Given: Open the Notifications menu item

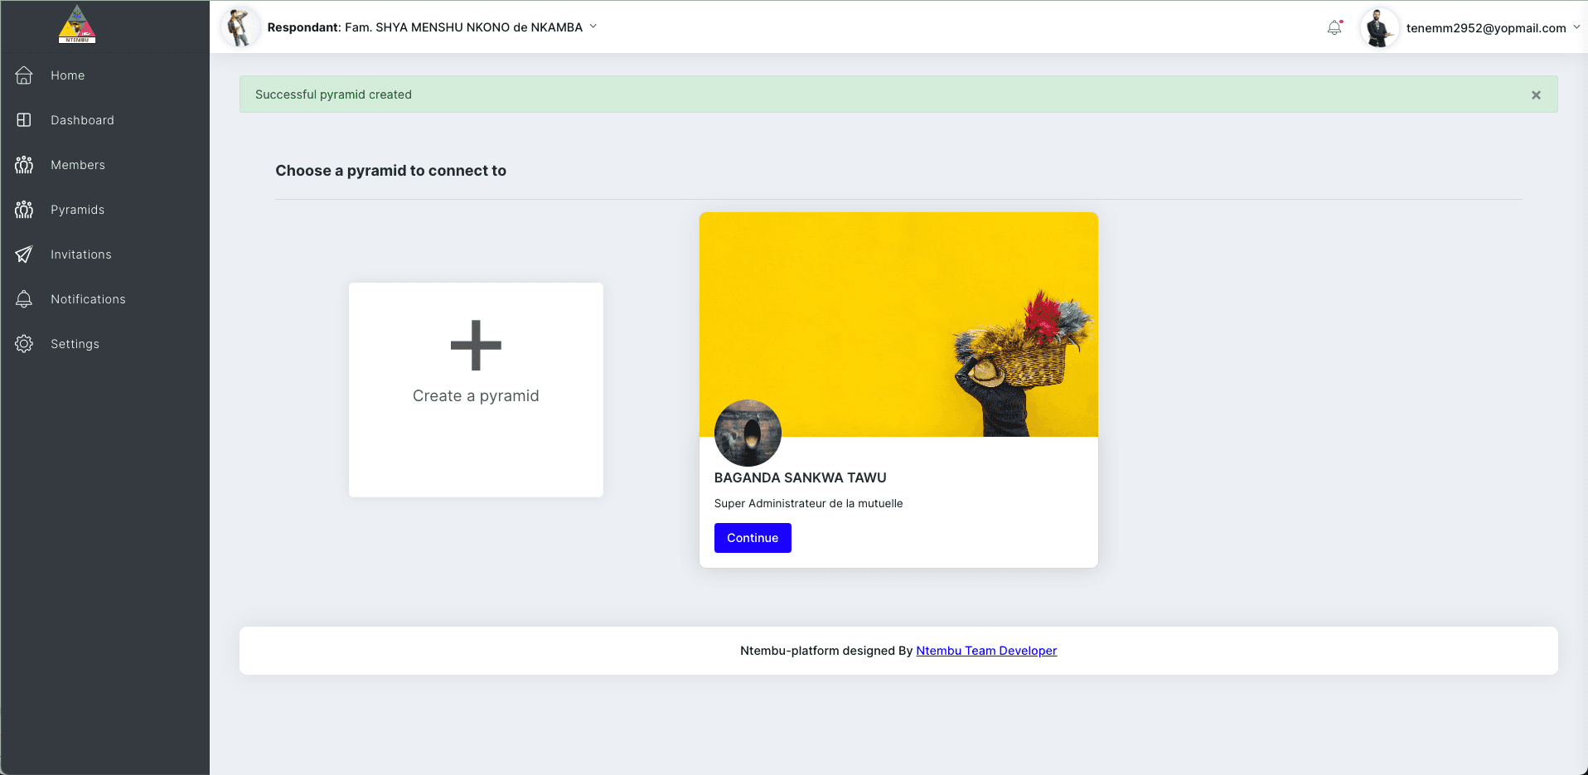Looking at the screenshot, I should coord(88,299).
